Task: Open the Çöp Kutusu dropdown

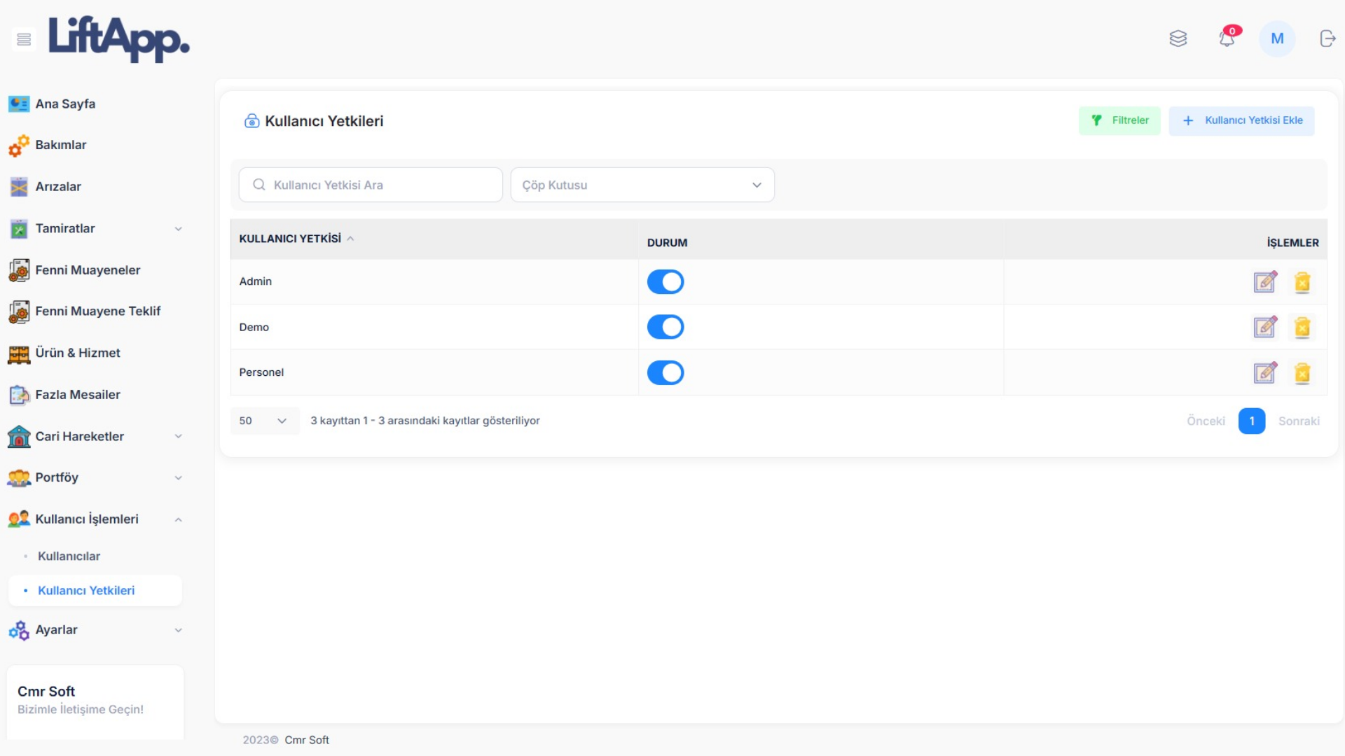Action: [x=642, y=185]
